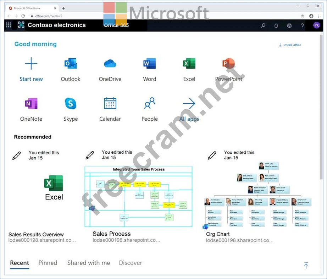Reload the page

[23, 16]
